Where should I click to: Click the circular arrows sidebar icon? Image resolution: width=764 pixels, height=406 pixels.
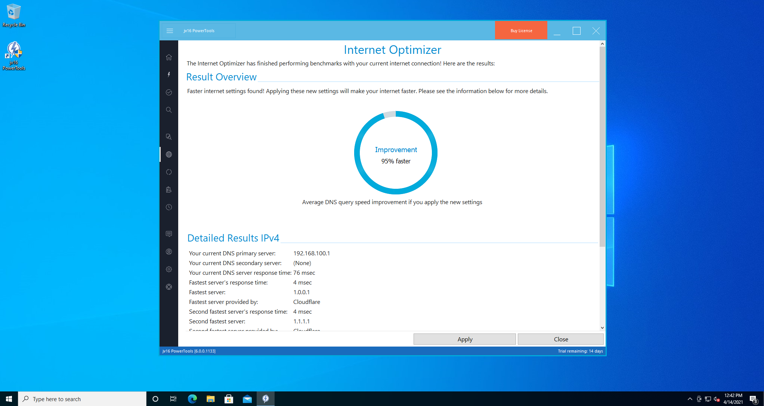169,172
